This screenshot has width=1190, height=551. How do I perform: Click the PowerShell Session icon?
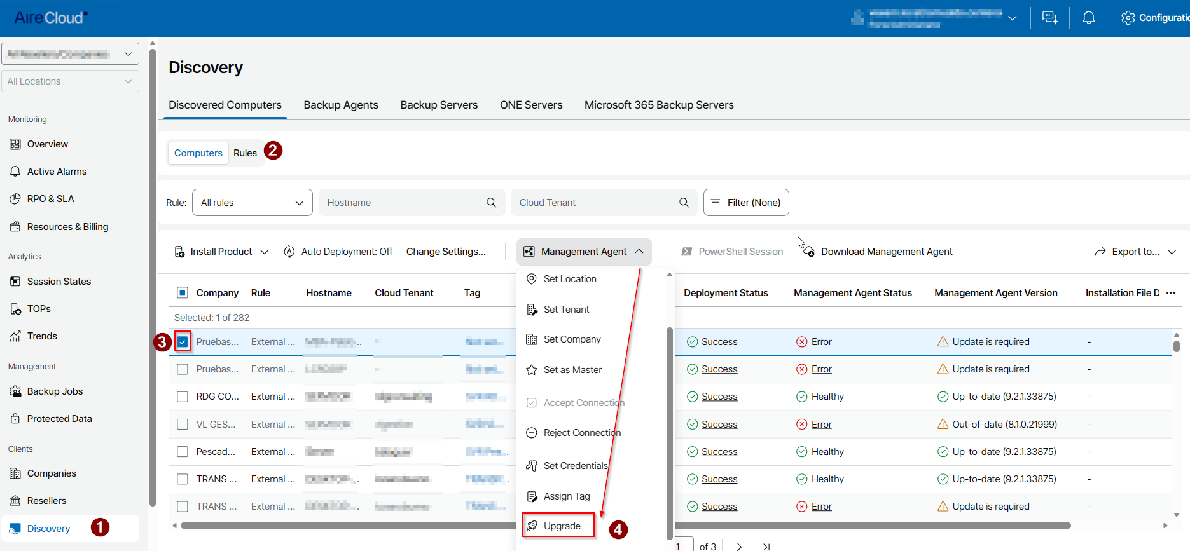tap(687, 252)
